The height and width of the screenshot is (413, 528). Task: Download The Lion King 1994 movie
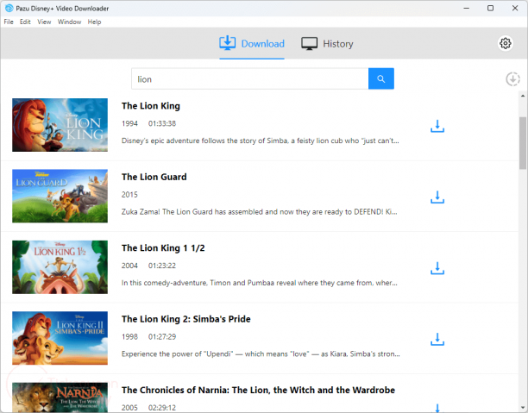tap(437, 126)
